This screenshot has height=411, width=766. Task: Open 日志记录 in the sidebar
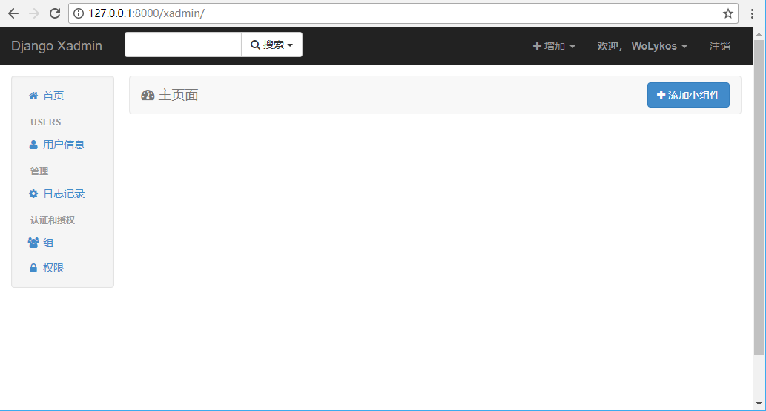coord(64,194)
